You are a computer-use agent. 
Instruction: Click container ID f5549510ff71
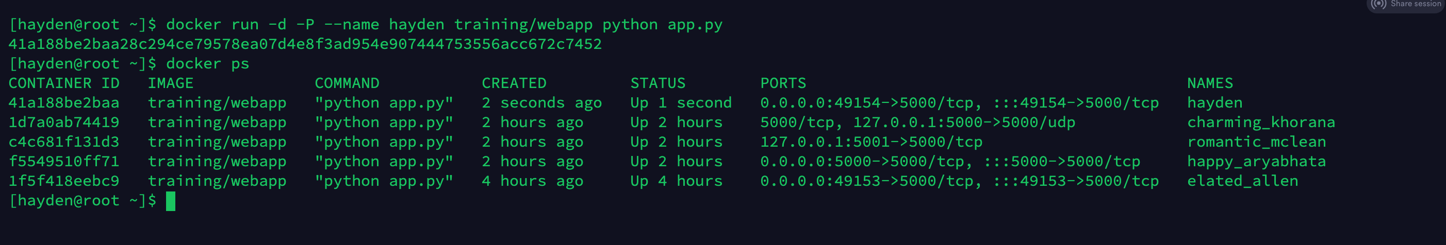point(64,162)
